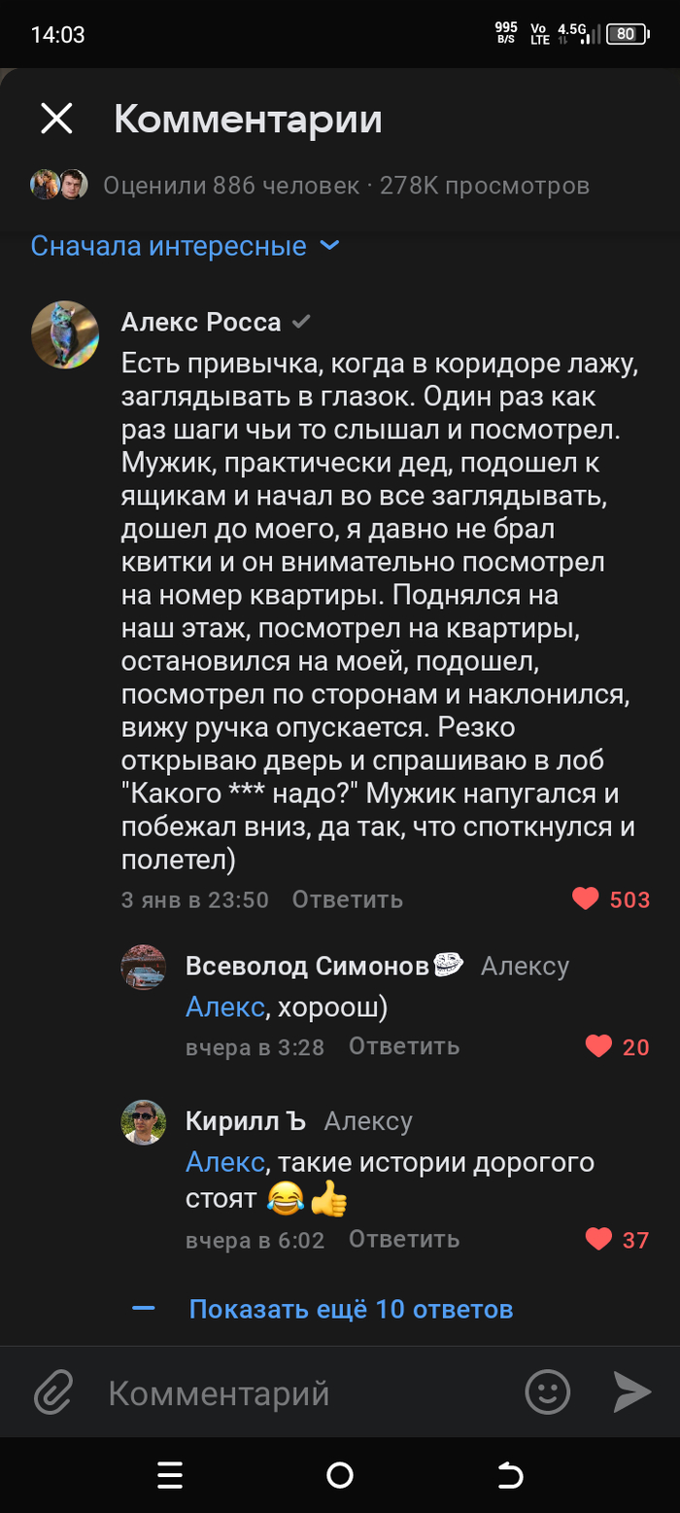Open the 'Сначала интересные' sorting dropdown

[185, 246]
